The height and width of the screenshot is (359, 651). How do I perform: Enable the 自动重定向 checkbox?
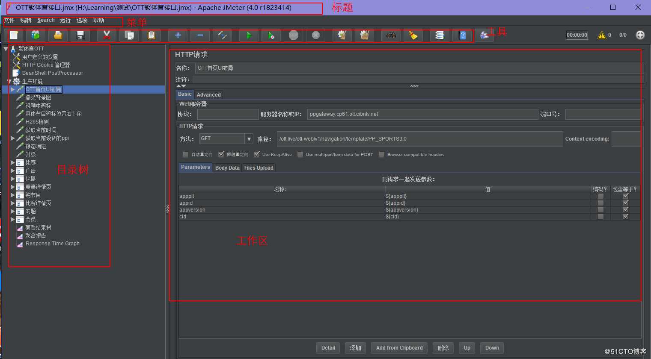coord(185,154)
